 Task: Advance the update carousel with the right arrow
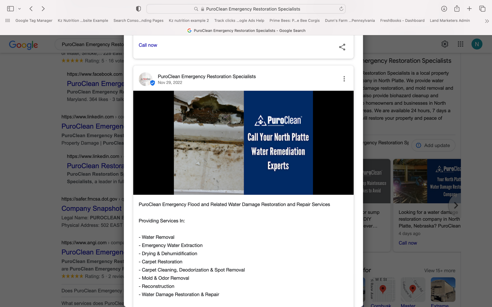coord(456,205)
